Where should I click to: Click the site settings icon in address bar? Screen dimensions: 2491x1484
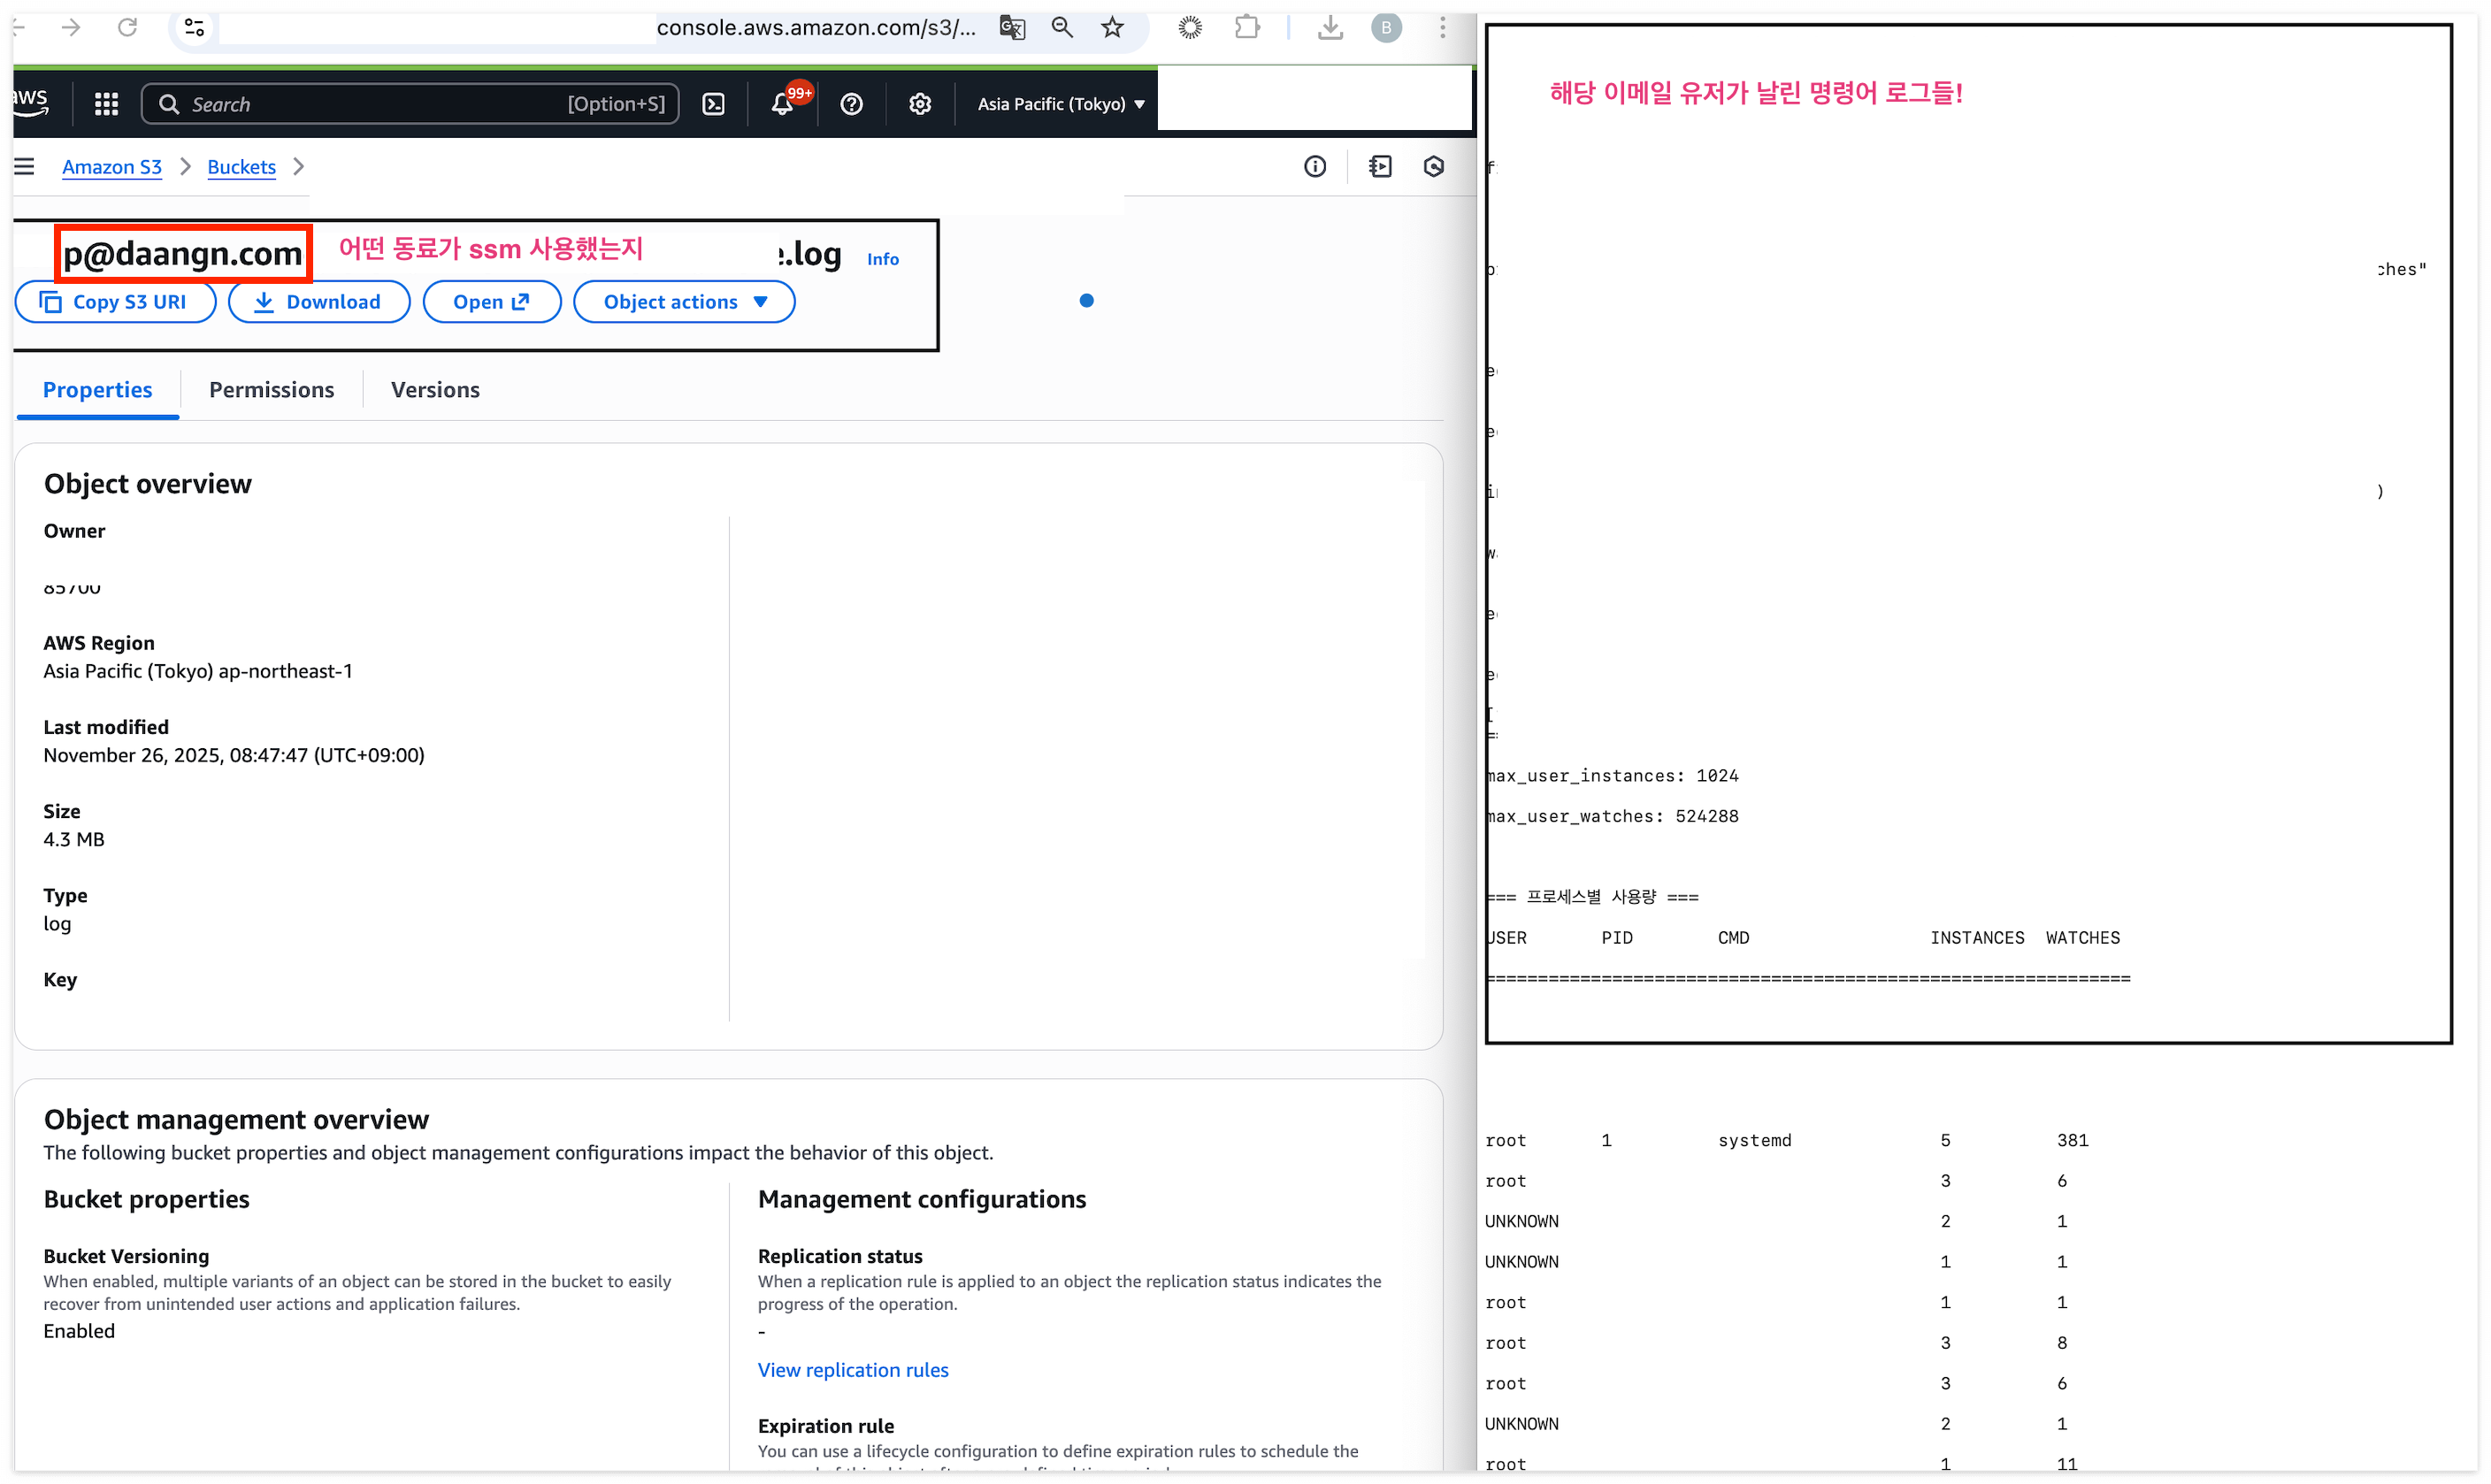pyautogui.click(x=194, y=28)
